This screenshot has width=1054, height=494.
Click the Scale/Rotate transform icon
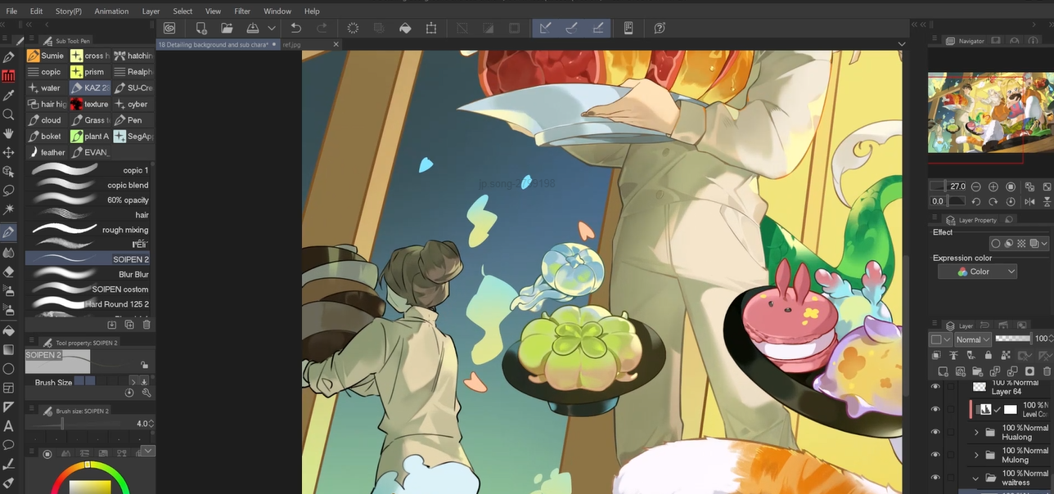(431, 28)
